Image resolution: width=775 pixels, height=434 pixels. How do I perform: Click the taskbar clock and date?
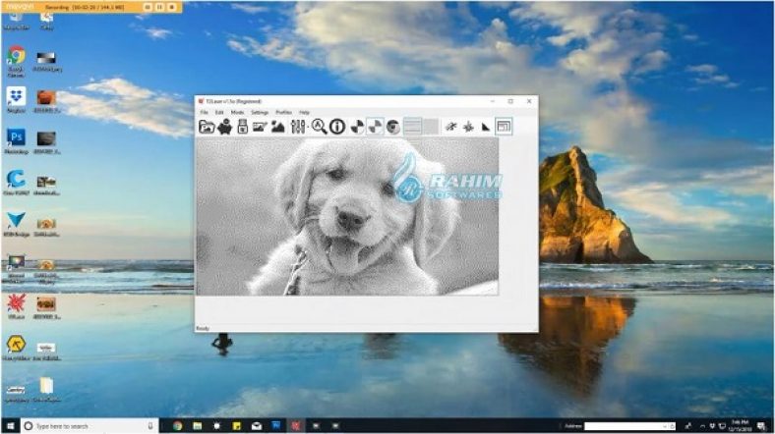coord(740,426)
